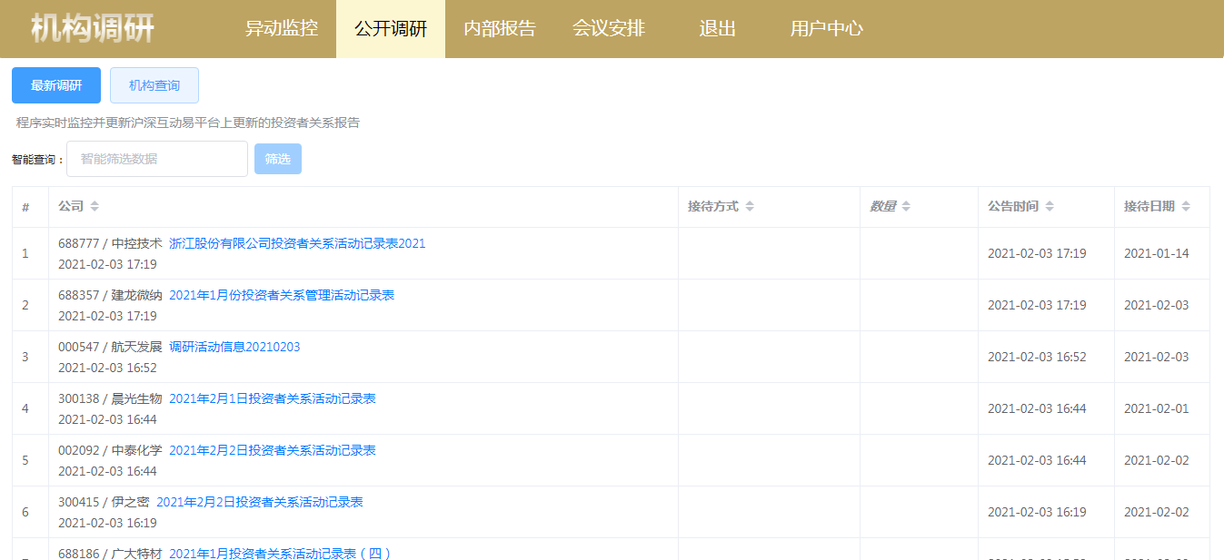Click the 数量 column header label
The height and width of the screenshot is (560, 1224).
pyautogui.click(x=882, y=206)
